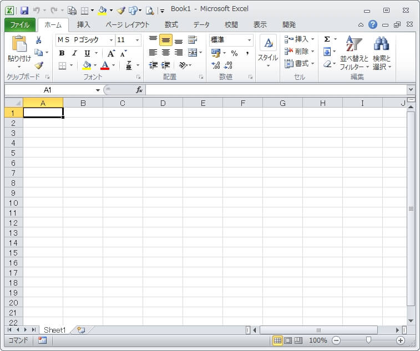
Task: Click the 書式 button in cells group
Action: 299,63
